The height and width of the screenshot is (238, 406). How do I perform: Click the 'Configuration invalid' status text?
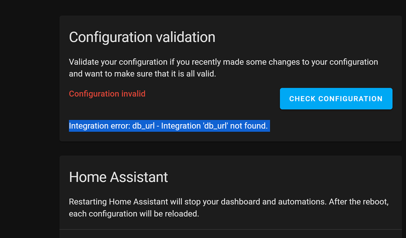(107, 94)
